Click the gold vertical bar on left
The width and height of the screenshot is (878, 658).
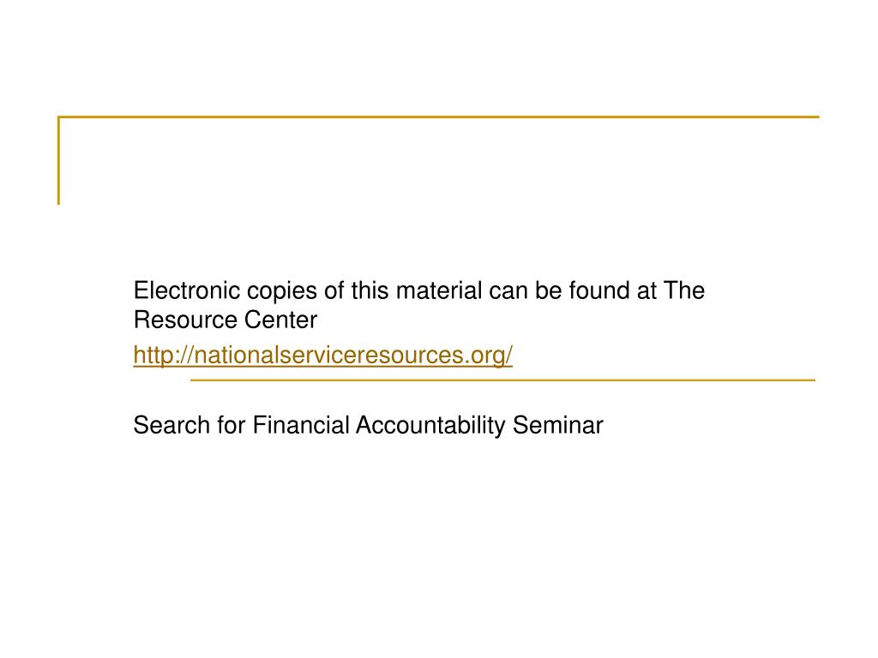58,161
